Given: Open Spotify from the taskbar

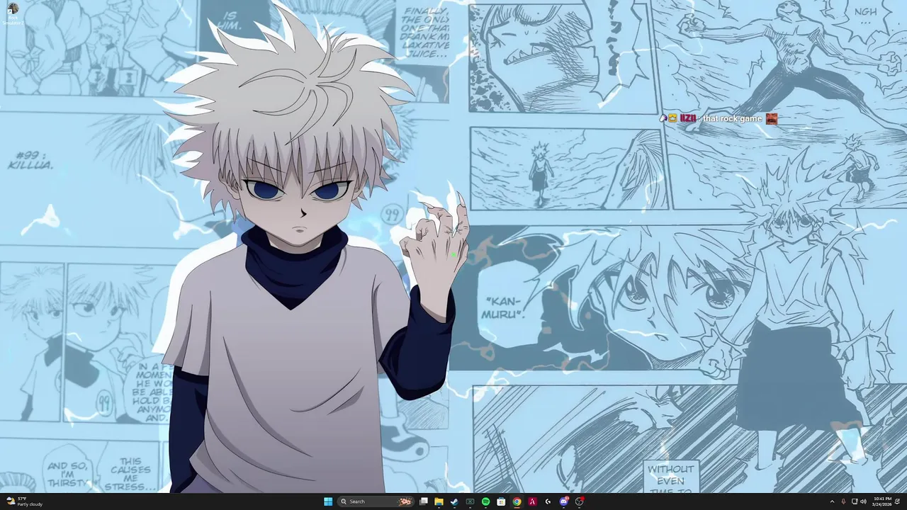Looking at the screenshot, I should (x=485, y=501).
